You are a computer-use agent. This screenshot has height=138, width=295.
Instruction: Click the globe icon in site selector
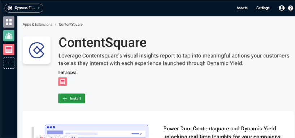coord(10,8)
